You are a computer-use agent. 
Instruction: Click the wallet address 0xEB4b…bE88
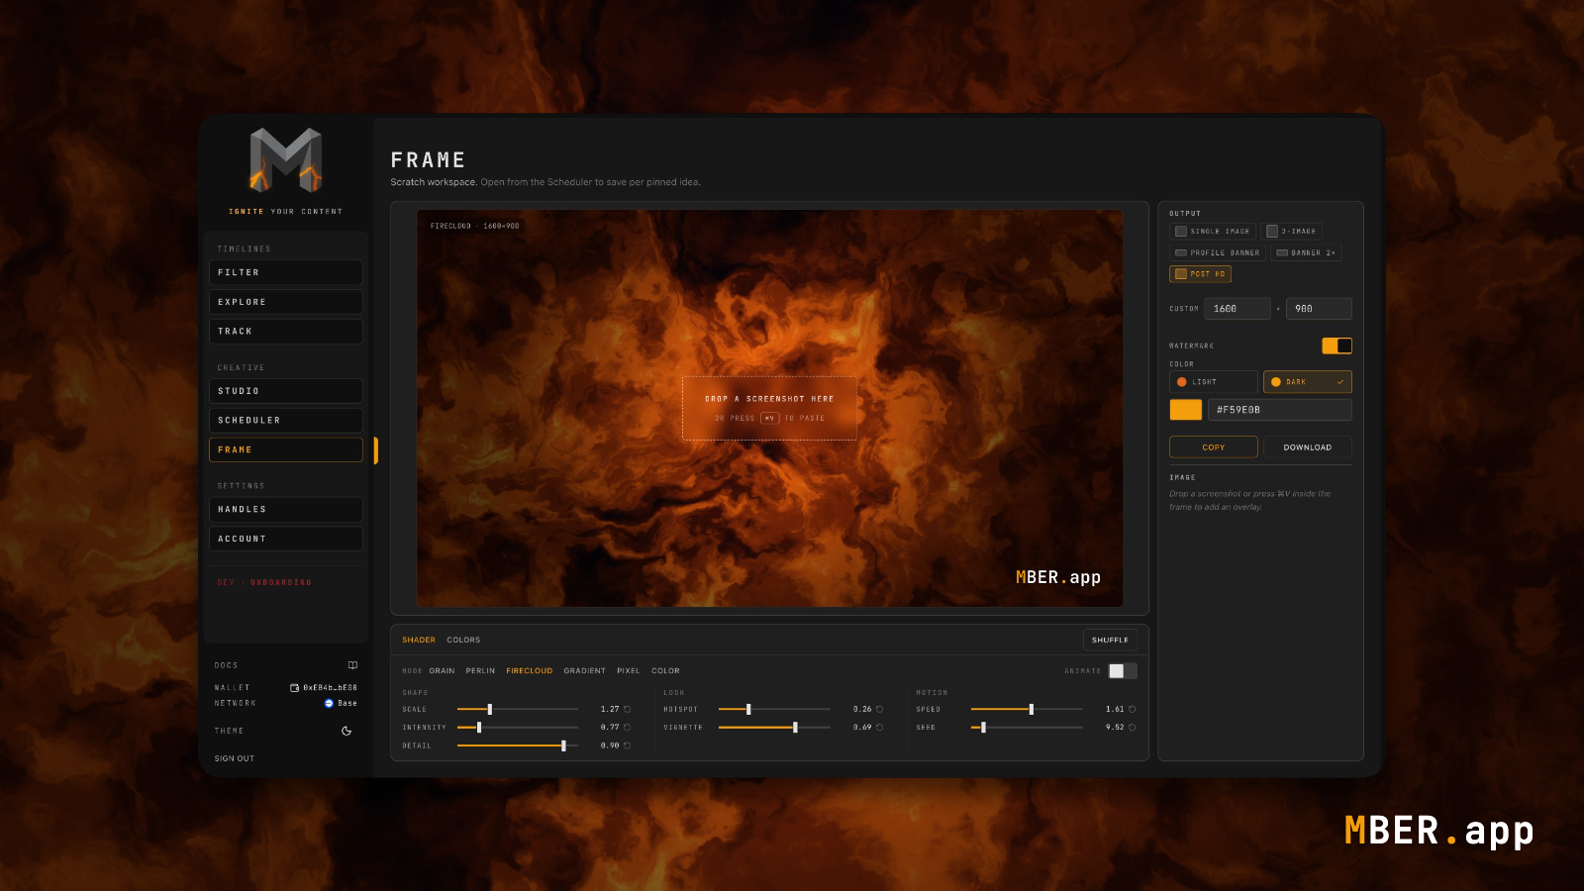(x=330, y=687)
